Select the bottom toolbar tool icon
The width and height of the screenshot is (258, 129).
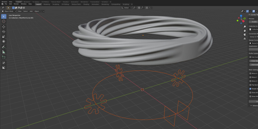[x=4, y=68]
